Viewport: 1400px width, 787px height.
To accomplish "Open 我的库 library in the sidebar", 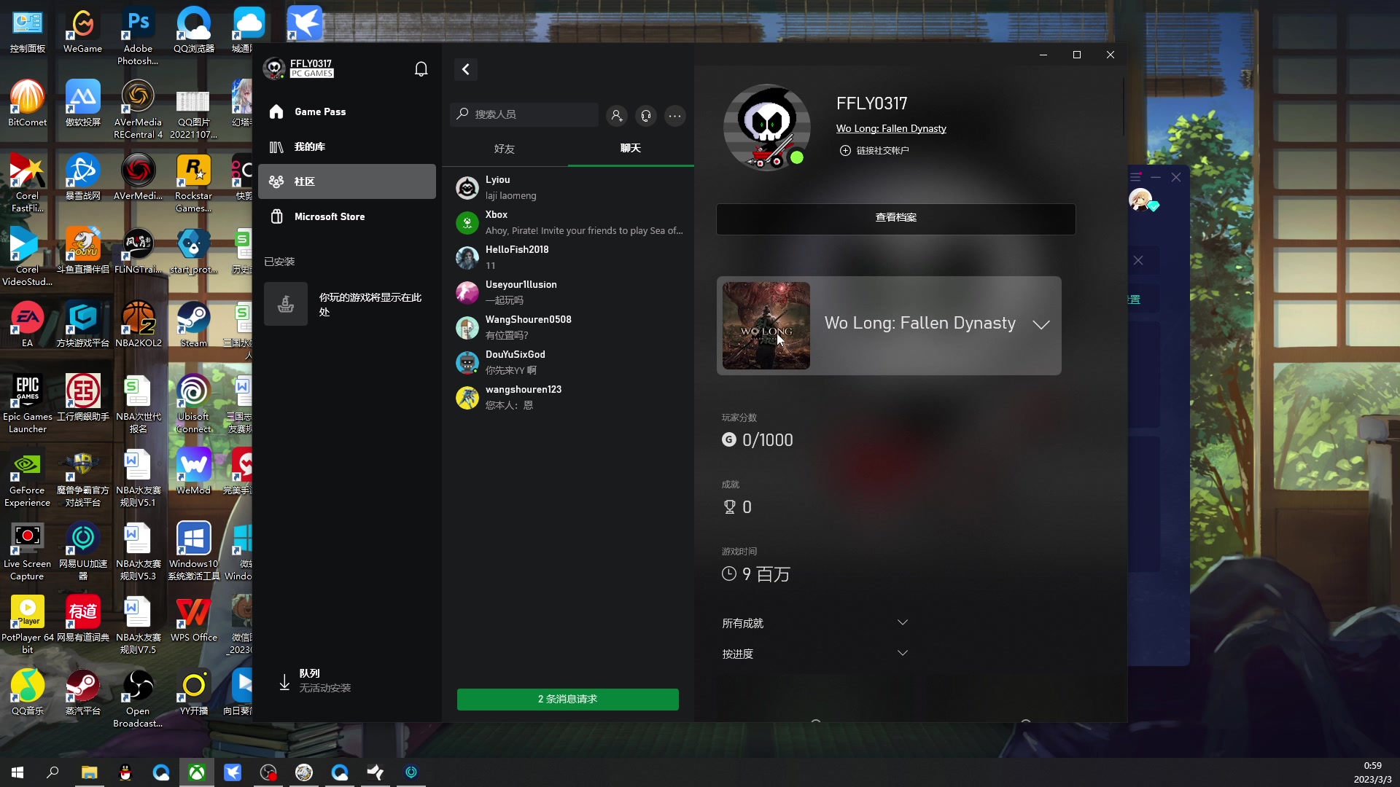I will click(x=347, y=146).
